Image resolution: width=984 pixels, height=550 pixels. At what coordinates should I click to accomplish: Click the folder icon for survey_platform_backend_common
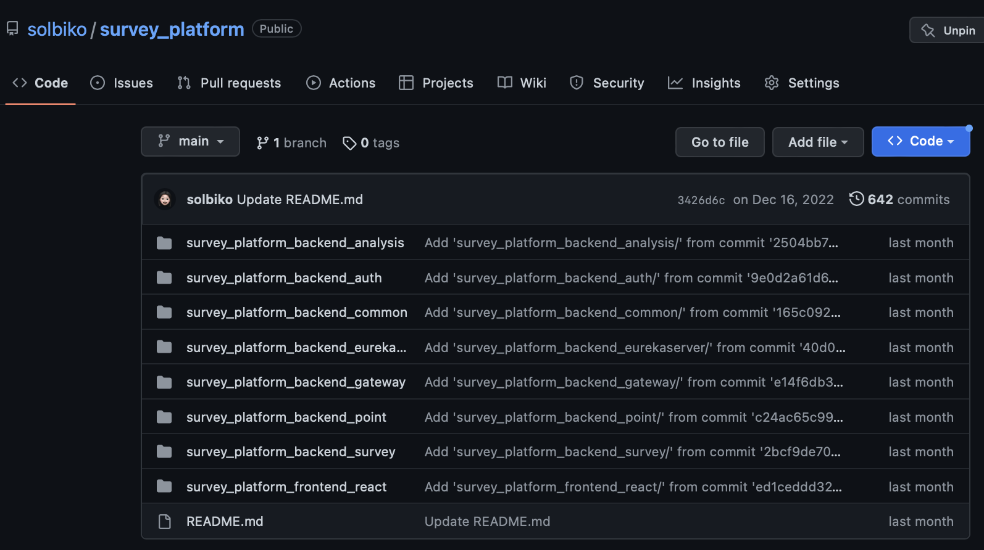pos(164,313)
